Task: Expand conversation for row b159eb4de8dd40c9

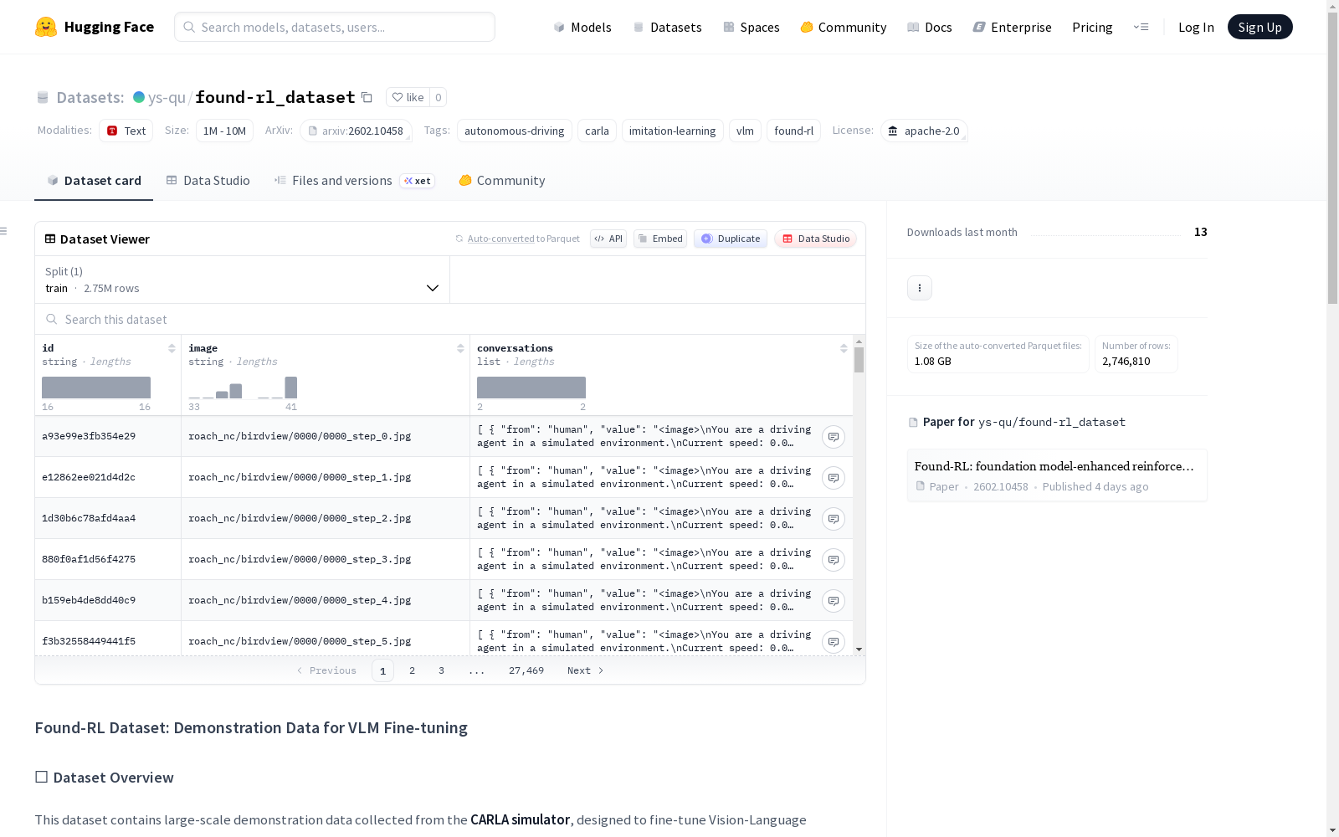Action: pyautogui.click(x=834, y=601)
